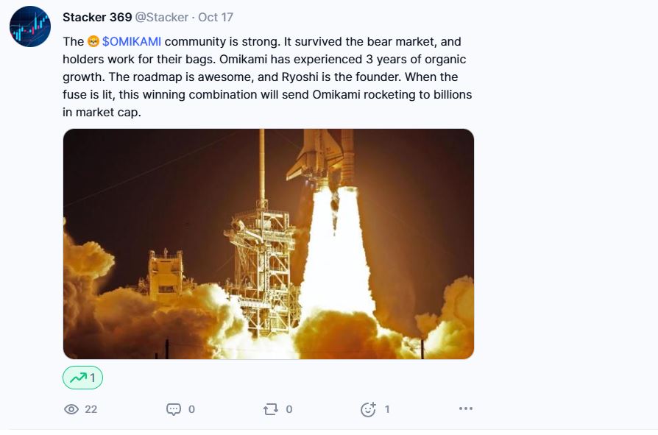This screenshot has width=658, height=435.
Task: Open the $OMIKAMI cashtag link
Action: (x=131, y=41)
